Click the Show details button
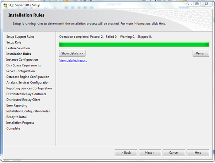 pyautogui.click(x=72, y=53)
